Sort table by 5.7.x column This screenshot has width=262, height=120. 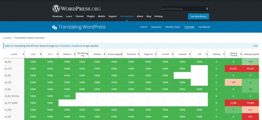tap(50, 54)
